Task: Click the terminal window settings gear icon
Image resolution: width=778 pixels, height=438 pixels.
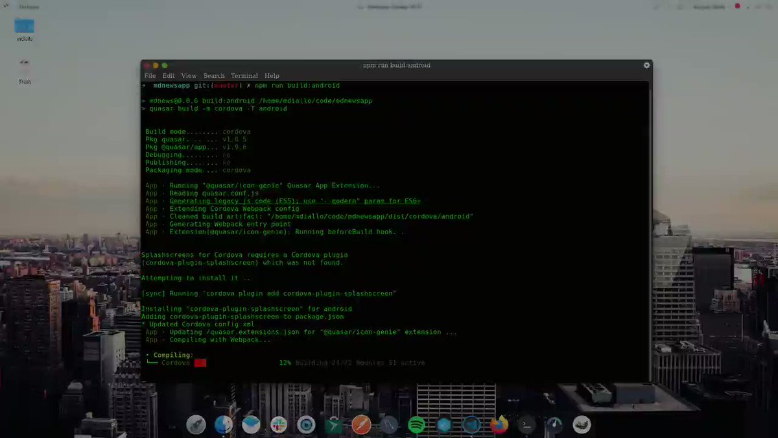Action: coord(646,66)
